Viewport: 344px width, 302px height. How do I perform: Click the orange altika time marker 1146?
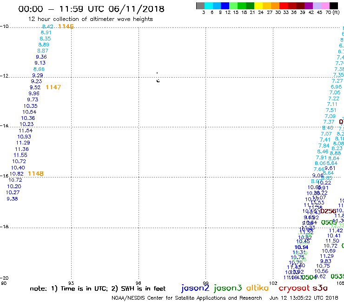pyautogui.click(x=66, y=26)
